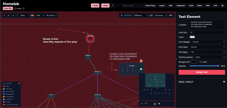Click the Encrypt help question icon
227x108 pixels.
click(24, 8)
